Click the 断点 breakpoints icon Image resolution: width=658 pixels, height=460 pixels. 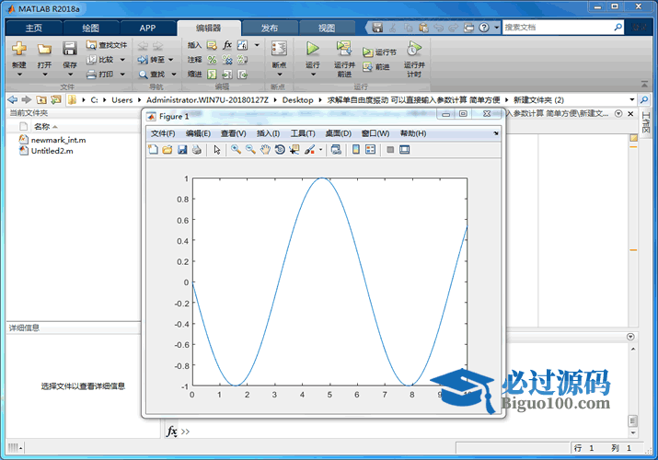pos(279,49)
